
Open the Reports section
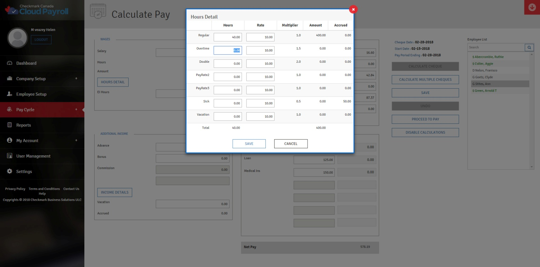pyautogui.click(x=23, y=125)
